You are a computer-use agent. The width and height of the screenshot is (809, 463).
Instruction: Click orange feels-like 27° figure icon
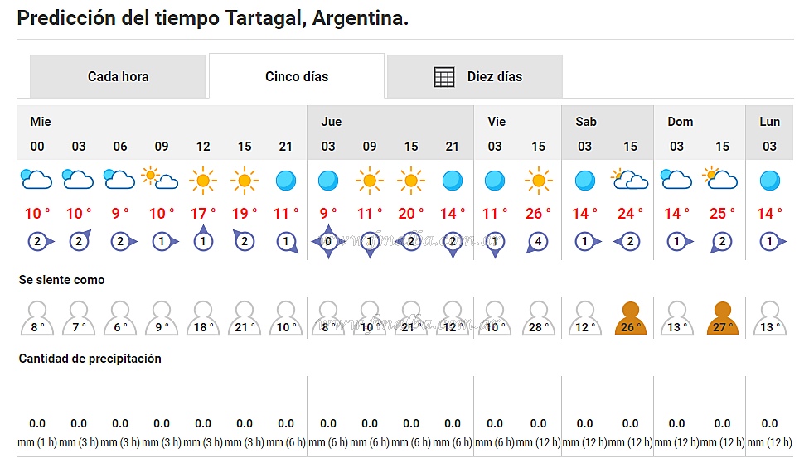(722, 319)
